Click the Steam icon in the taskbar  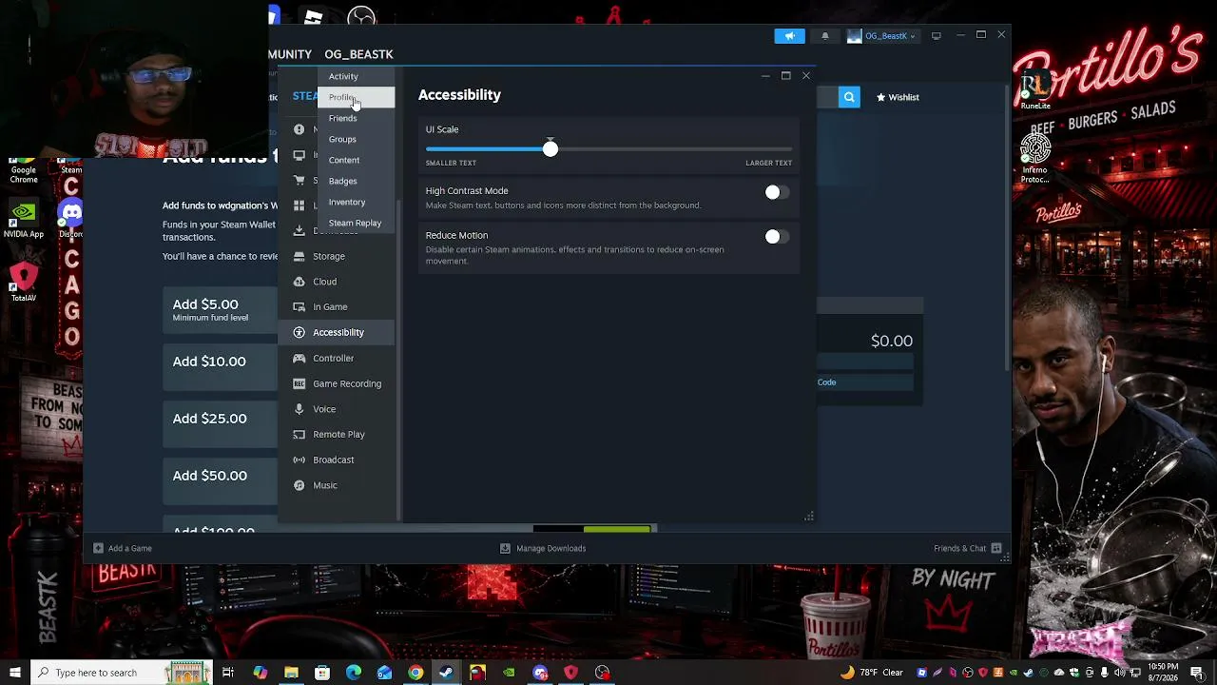pyautogui.click(x=447, y=673)
